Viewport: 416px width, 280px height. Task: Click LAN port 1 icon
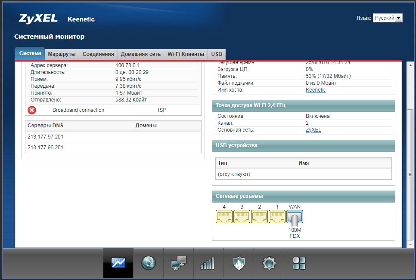(277, 217)
